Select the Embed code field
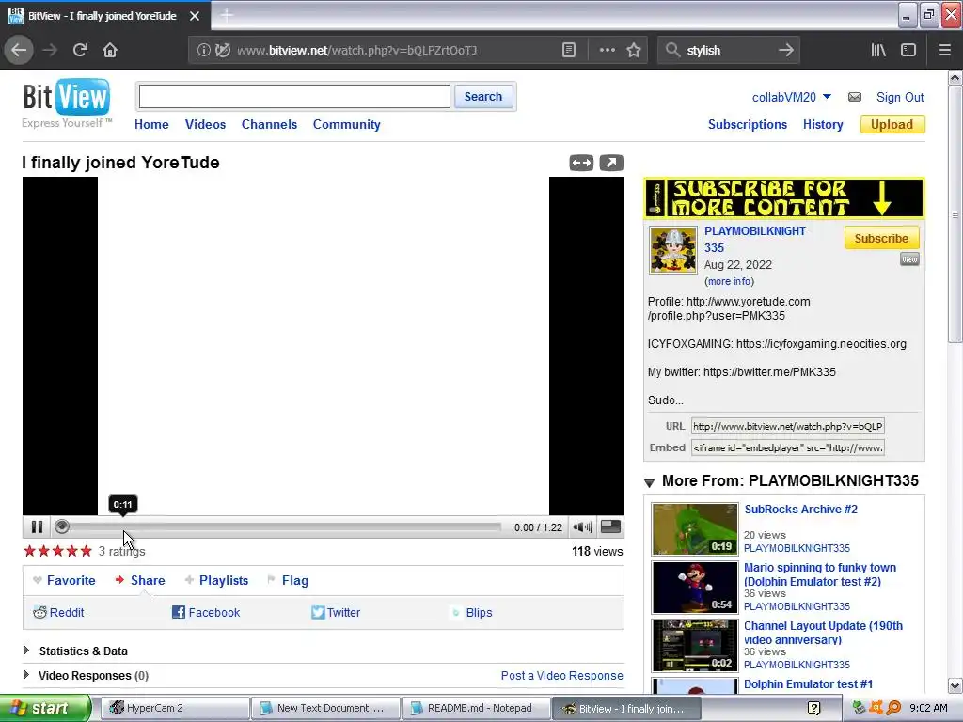 point(788,447)
